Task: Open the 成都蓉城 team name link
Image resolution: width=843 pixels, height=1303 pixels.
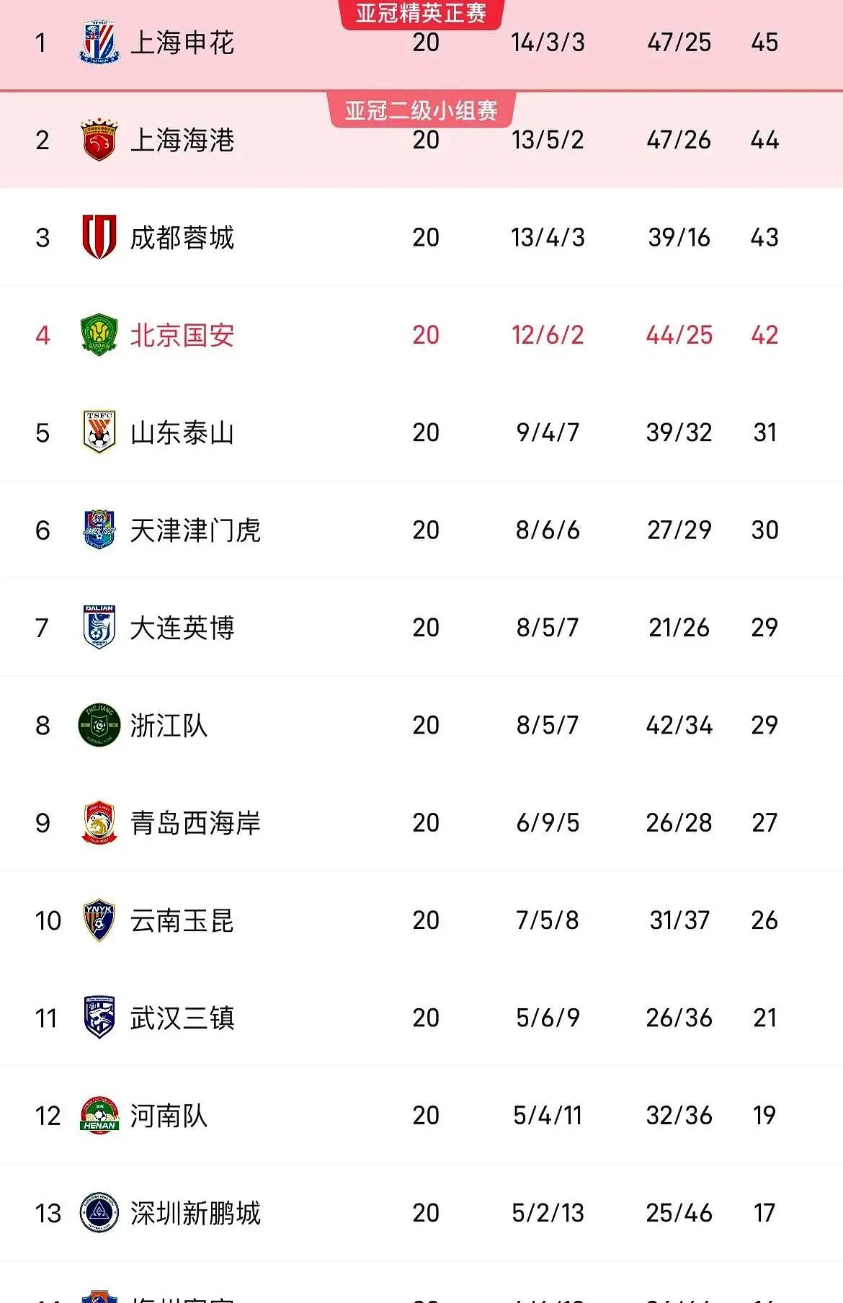Action: (x=182, y=237)
